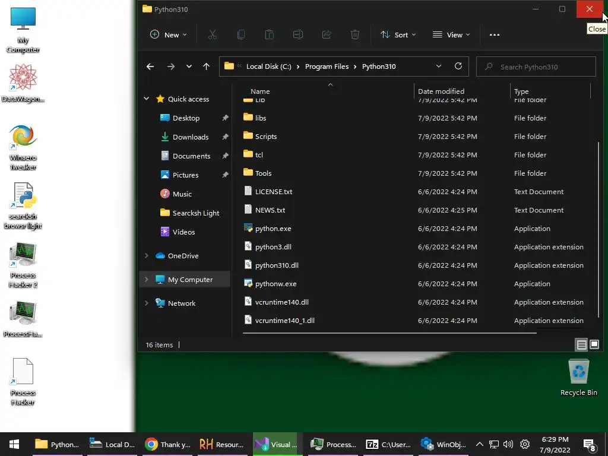Viewport: 608px width, 456px height.
Task: Click the volume speaker tray icon
Action: click(x=508, y=444)
